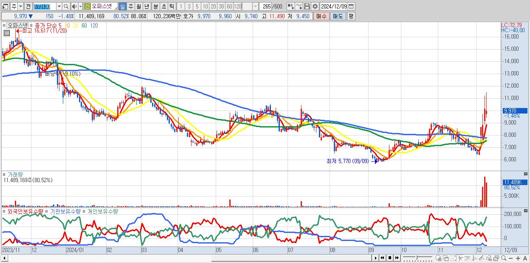Select the 주 (weekly) period
The width and height of the screenshot is (530, 263).
130,6
